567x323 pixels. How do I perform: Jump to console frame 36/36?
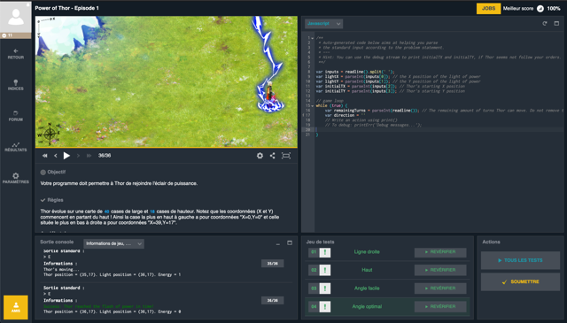click(x=272, y=300)
